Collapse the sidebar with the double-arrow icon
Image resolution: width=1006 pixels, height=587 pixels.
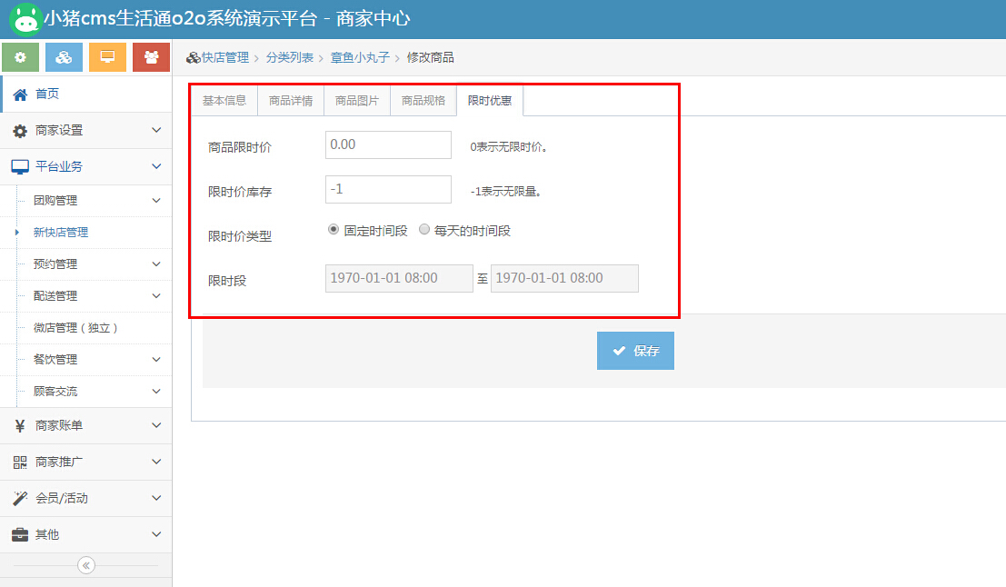86,565
